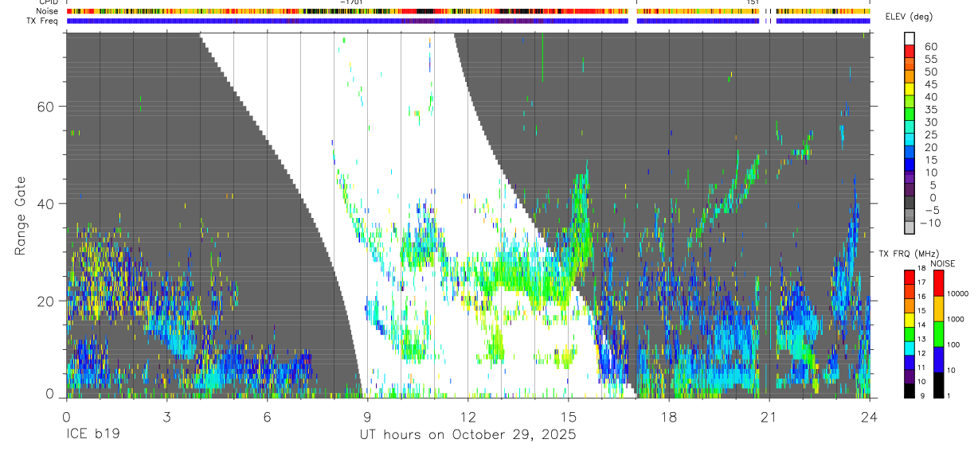Click the 'ICE b19' radar label

(x=92, y=435)
